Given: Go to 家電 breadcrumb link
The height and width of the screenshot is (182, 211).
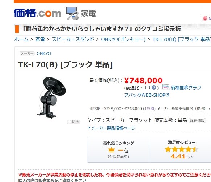Looking at the screenshot, I should [x=40, y=39].
